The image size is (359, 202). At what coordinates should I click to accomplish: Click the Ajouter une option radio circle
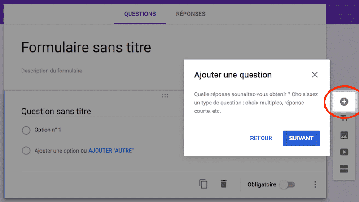(26, 151)
